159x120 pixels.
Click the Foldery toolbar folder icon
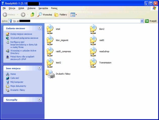[57, 15]
